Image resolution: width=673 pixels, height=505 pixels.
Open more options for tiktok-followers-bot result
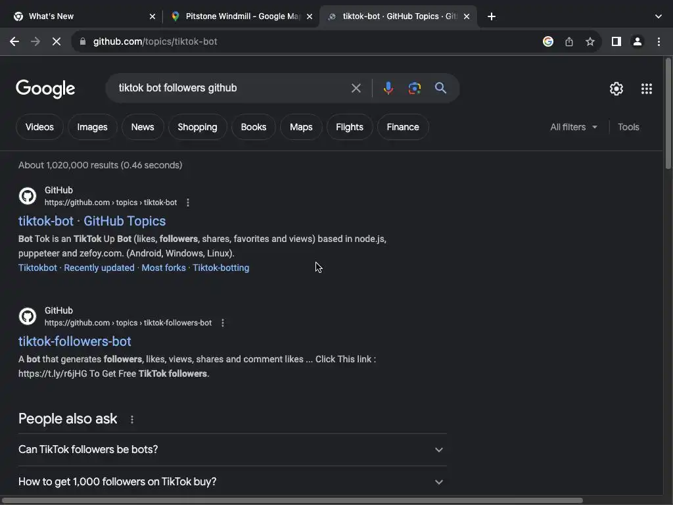tap(222, 322)
